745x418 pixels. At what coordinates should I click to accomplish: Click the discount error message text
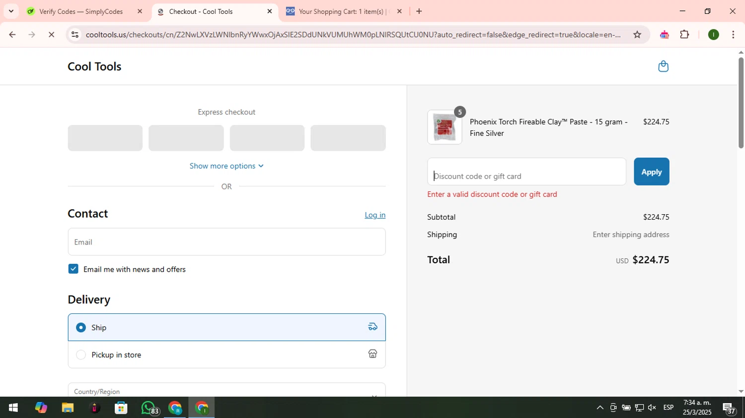coord(492,194)
